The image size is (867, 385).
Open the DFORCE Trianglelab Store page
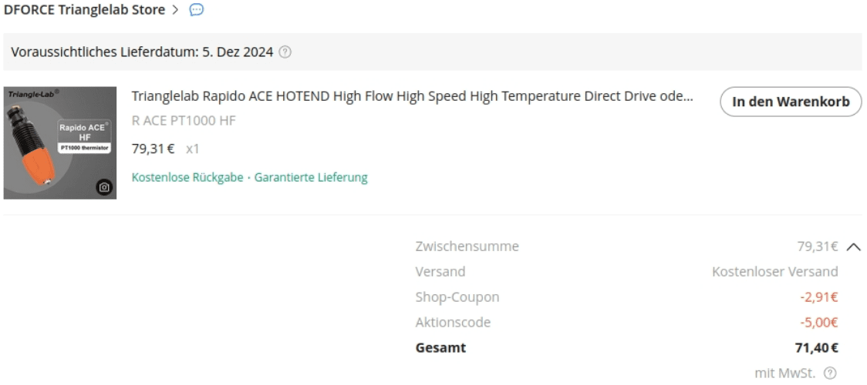(x=84, y=10)
